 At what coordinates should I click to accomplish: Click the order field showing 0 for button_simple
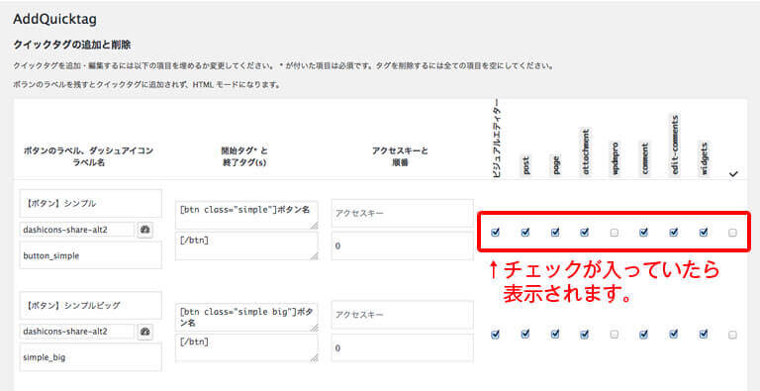point(403,245)
